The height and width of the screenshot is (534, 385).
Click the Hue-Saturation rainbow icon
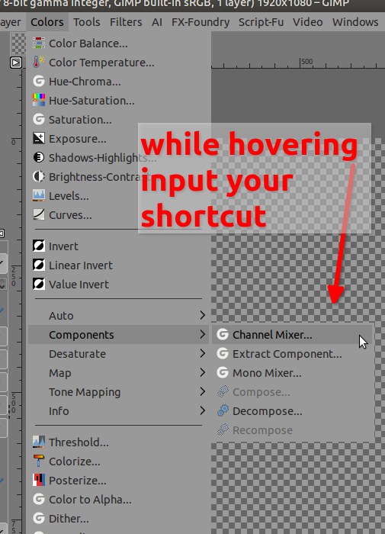tap(39, 101)
